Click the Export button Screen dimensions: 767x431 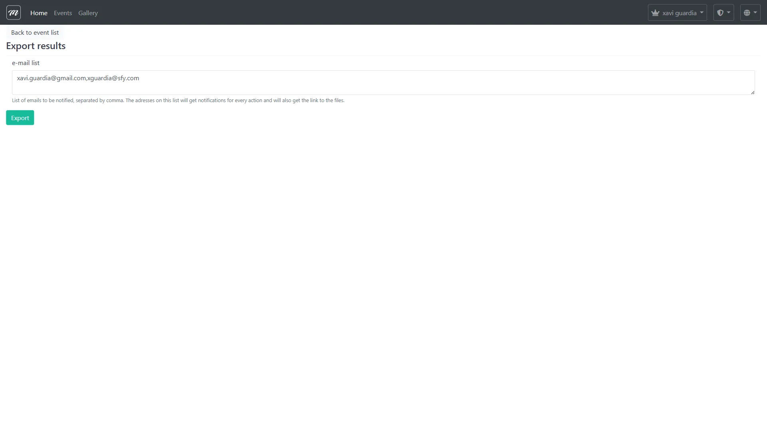20,117
